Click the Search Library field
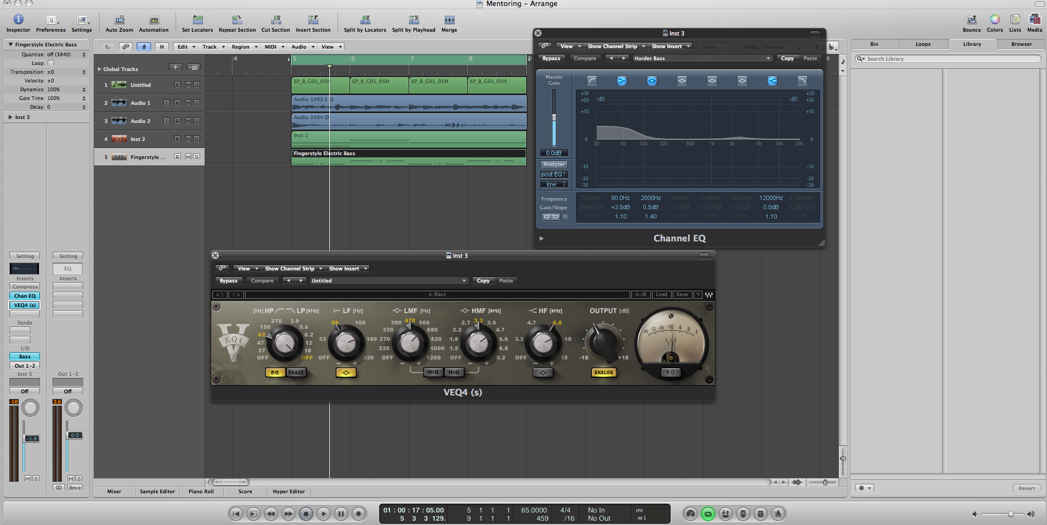Viewport: 1047px width, 525px height. (948, 59)
